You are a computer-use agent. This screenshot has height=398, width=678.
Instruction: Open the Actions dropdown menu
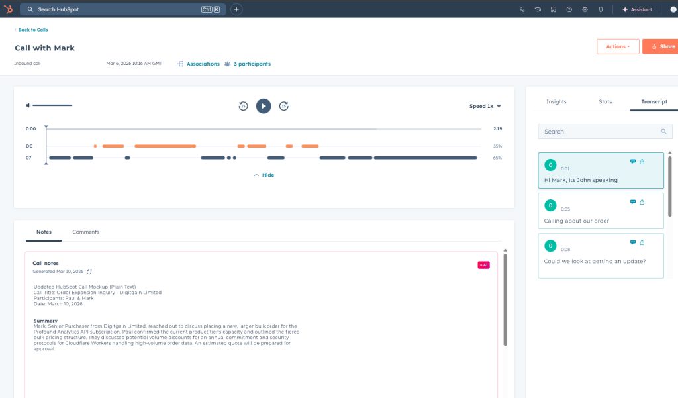(x=618, y=46)
